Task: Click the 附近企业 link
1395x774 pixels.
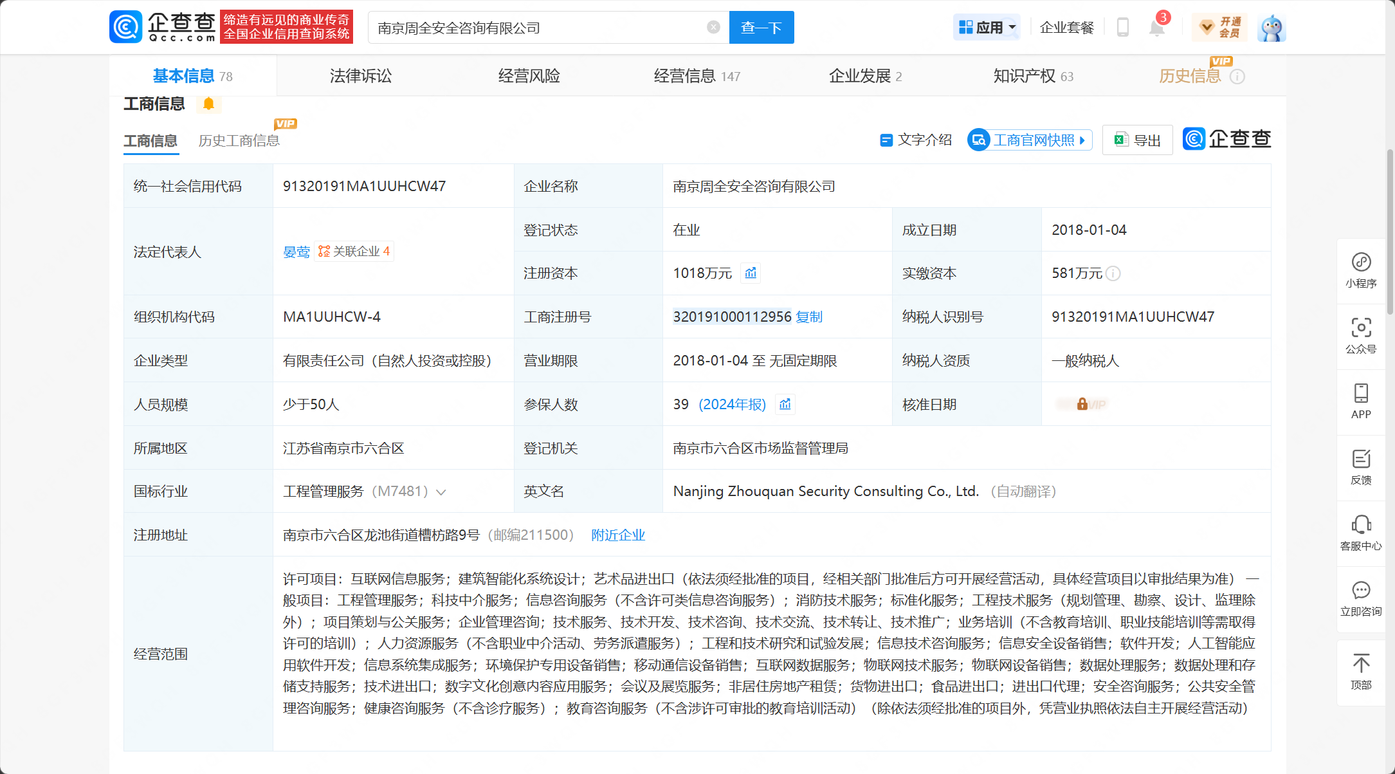Action: [x=617, y=535]
